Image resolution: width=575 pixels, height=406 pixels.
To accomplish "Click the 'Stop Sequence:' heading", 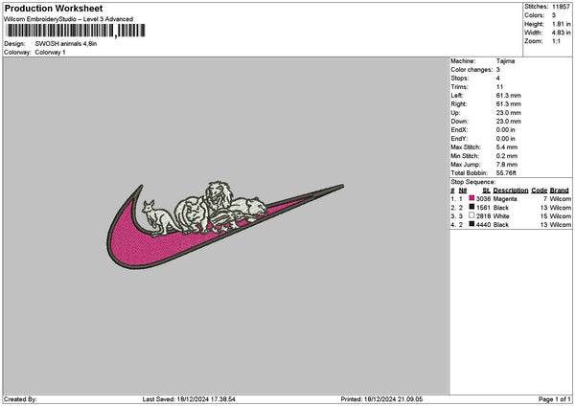I will [473, 182].
